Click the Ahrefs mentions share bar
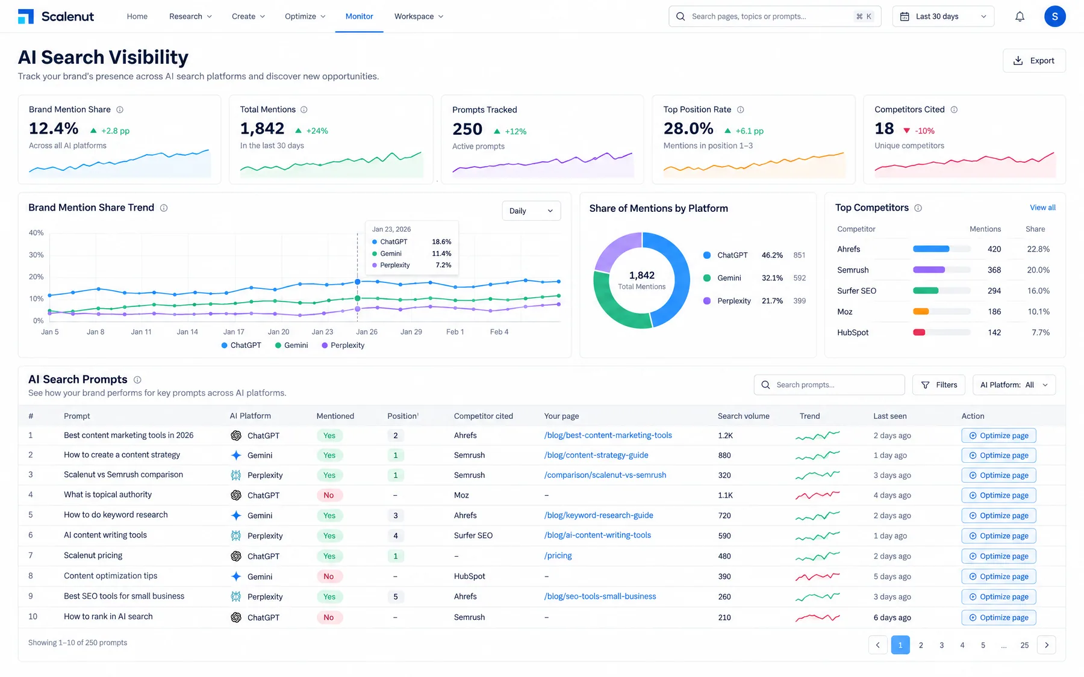The width and height of the screenshot is (1084, 677). point(942,249)
